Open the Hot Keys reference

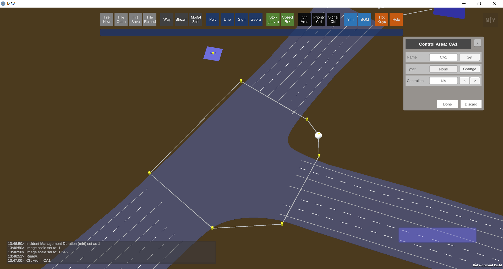click(382, 19)
